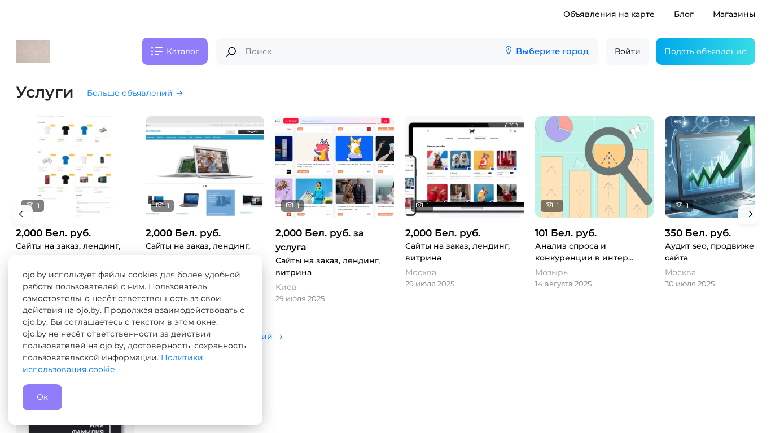Click the carousel next arrow
This screenshot has width=771, height=433.
pos(748,214)
